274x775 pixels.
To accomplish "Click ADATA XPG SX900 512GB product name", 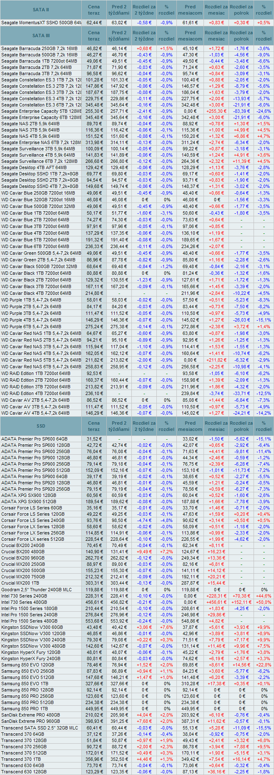I will pyautogui.click(x=29, y=501).
